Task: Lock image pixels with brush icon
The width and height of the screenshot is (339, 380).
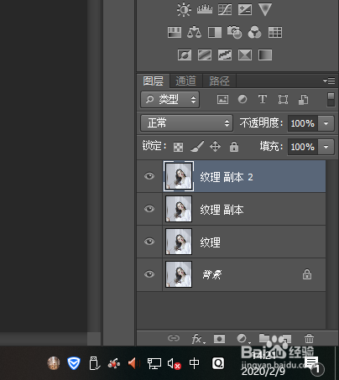Action: pyautogui.click(x=197, y=147)
